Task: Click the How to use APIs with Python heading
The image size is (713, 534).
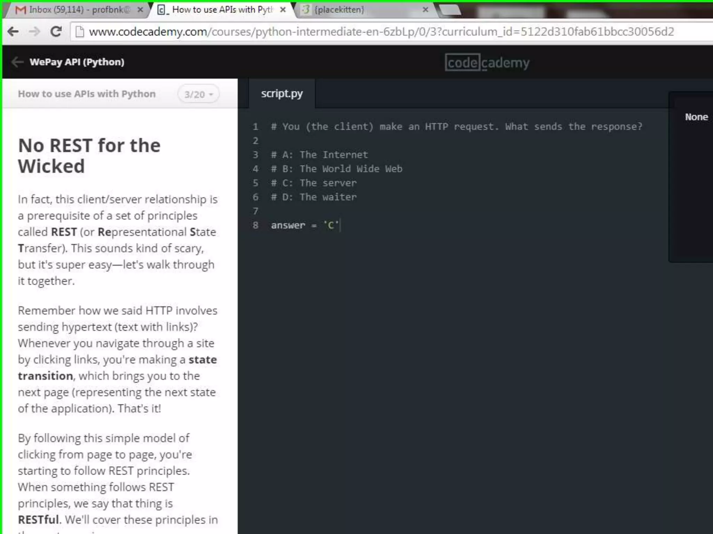Action: [x=87, y=94]
